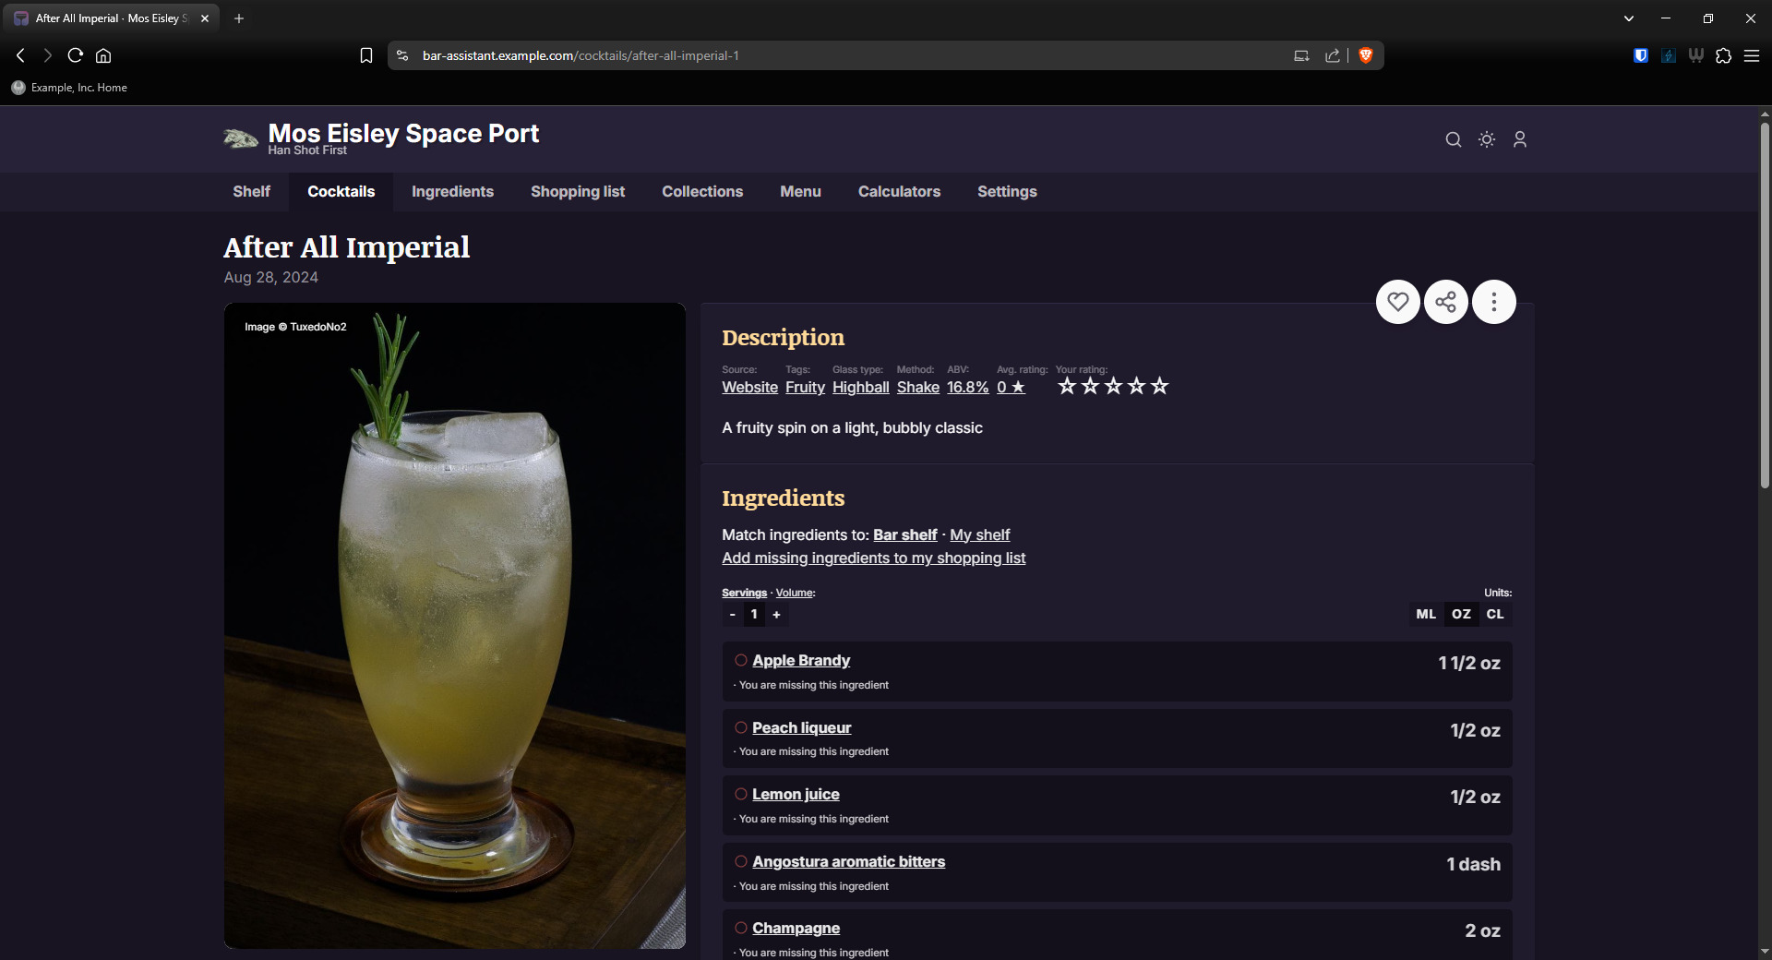Open the share cocktail icon
The width and height of the screenshot is (1772, 960).
1445,302
